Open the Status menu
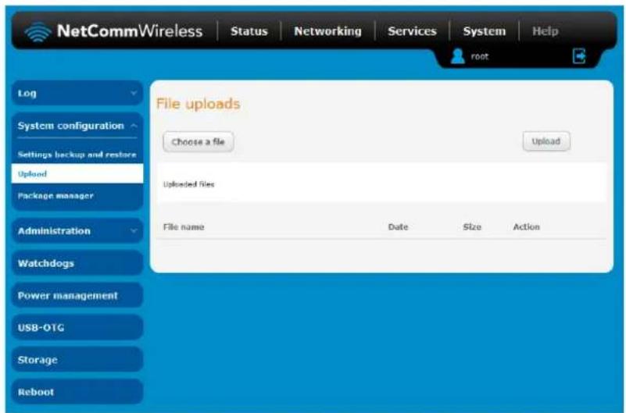The image size is (626, 413). pyautogui.click(x=249, y=31)
